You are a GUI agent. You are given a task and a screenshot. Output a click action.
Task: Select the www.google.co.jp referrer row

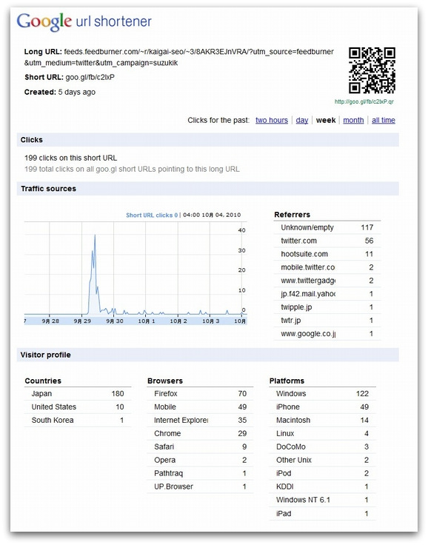click(327, 334)
